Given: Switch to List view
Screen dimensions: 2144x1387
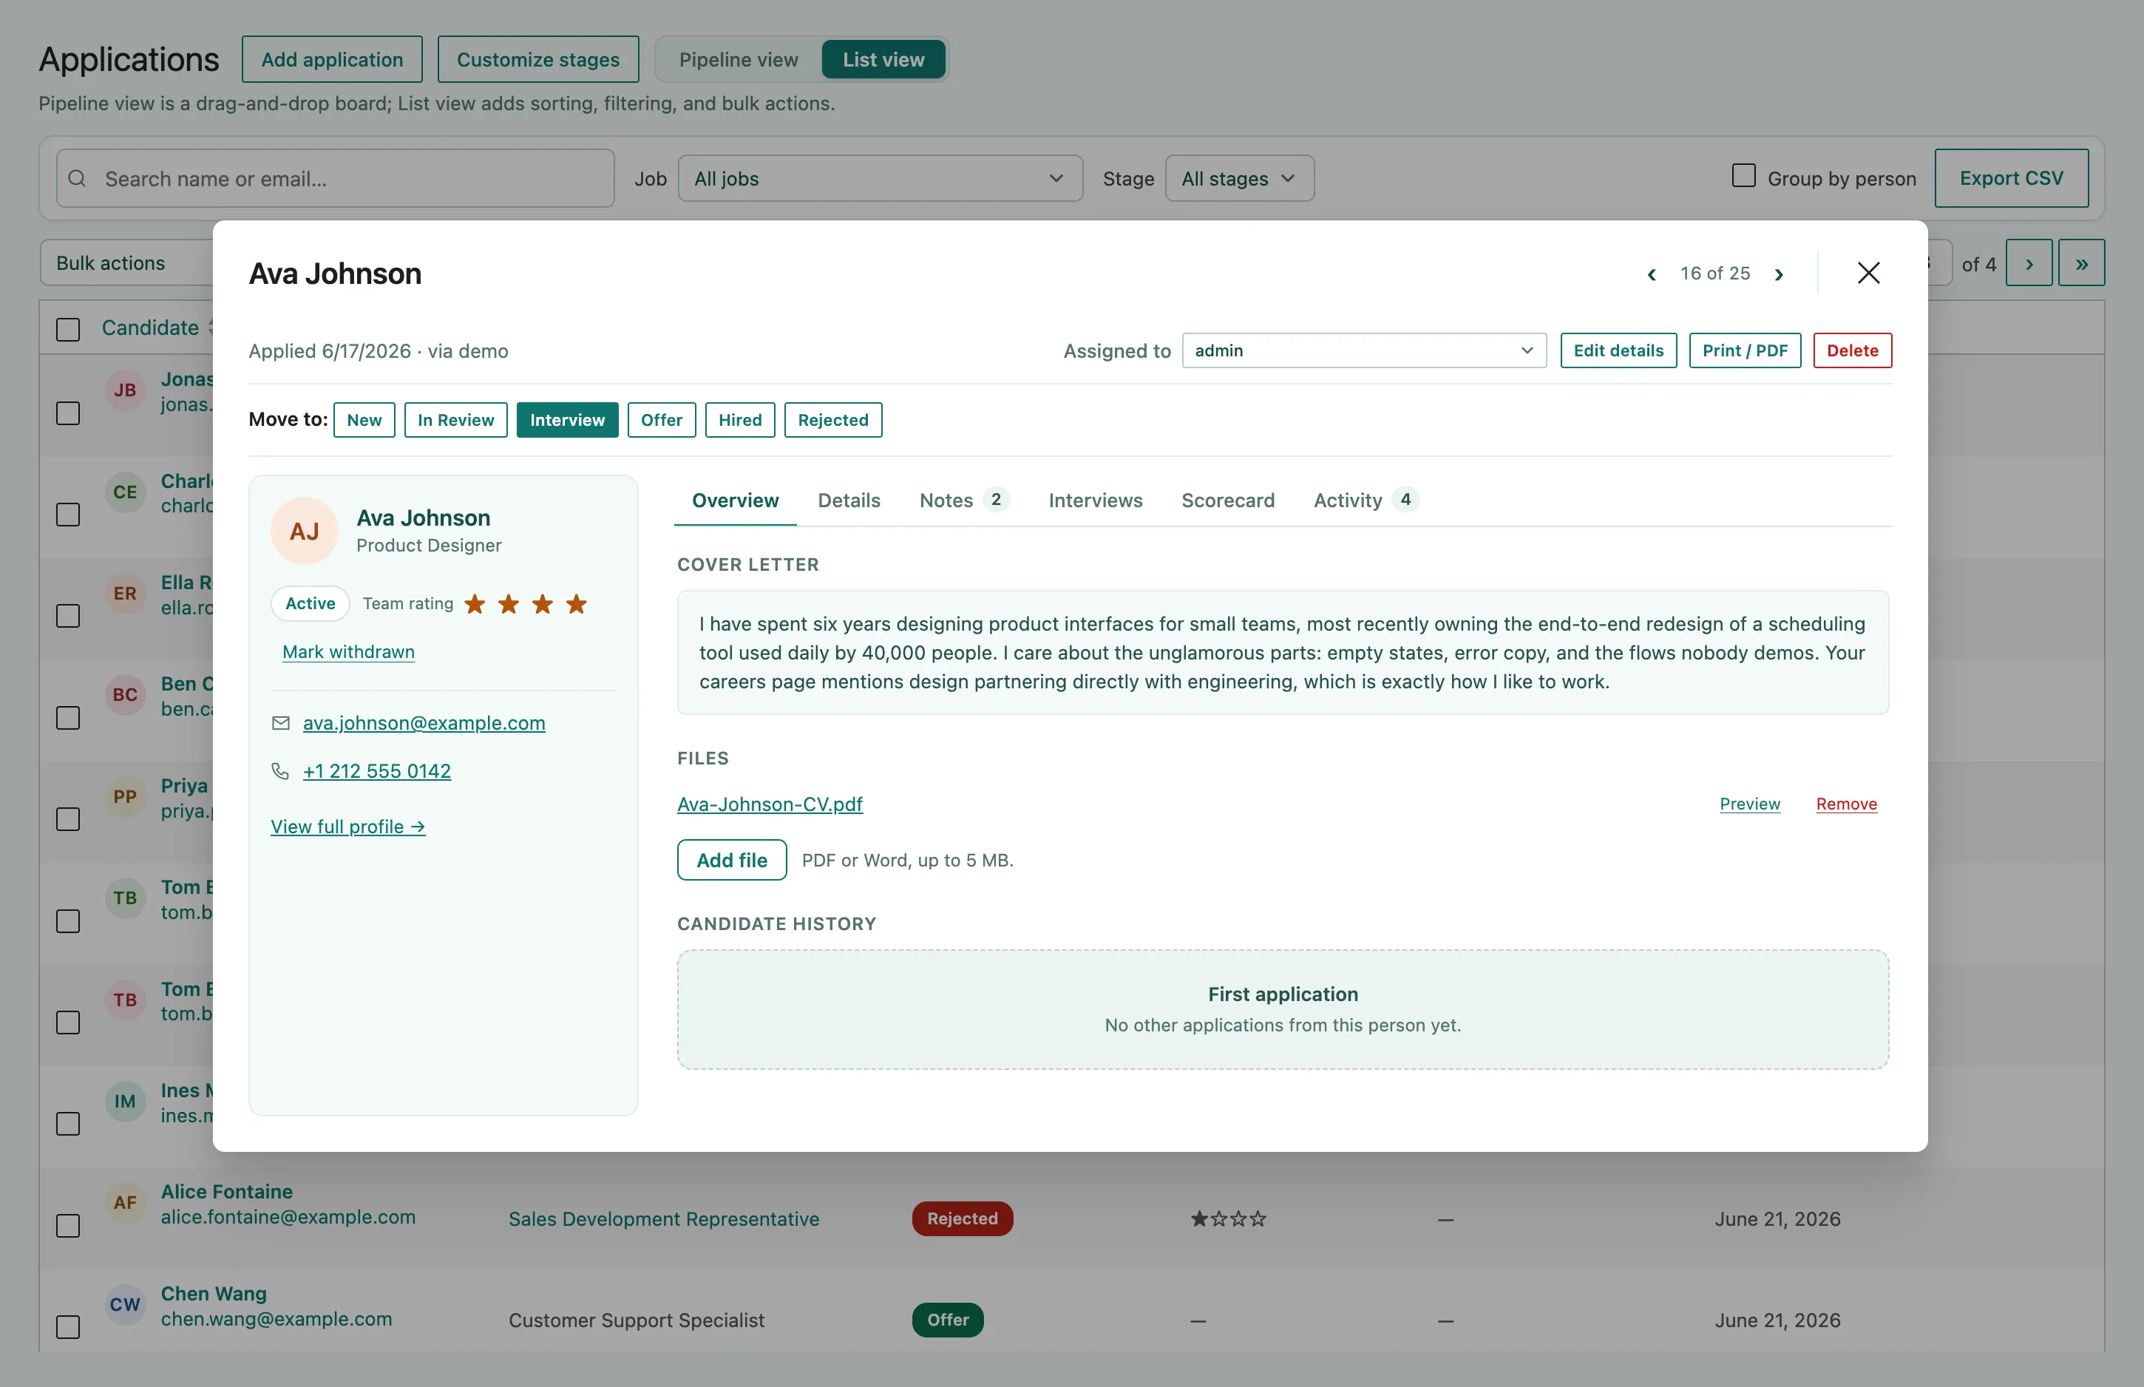Looking at the screenshot, I should [x=883, y=59].
